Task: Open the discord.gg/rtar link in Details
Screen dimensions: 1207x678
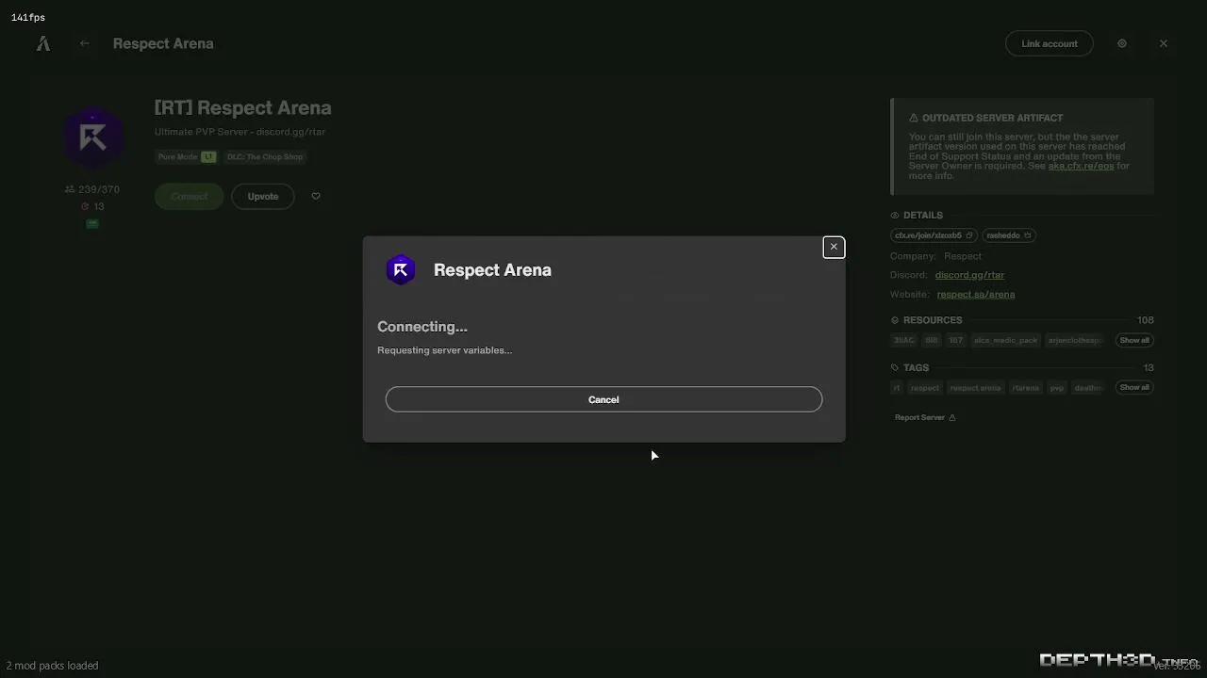Action: point(969,275)
